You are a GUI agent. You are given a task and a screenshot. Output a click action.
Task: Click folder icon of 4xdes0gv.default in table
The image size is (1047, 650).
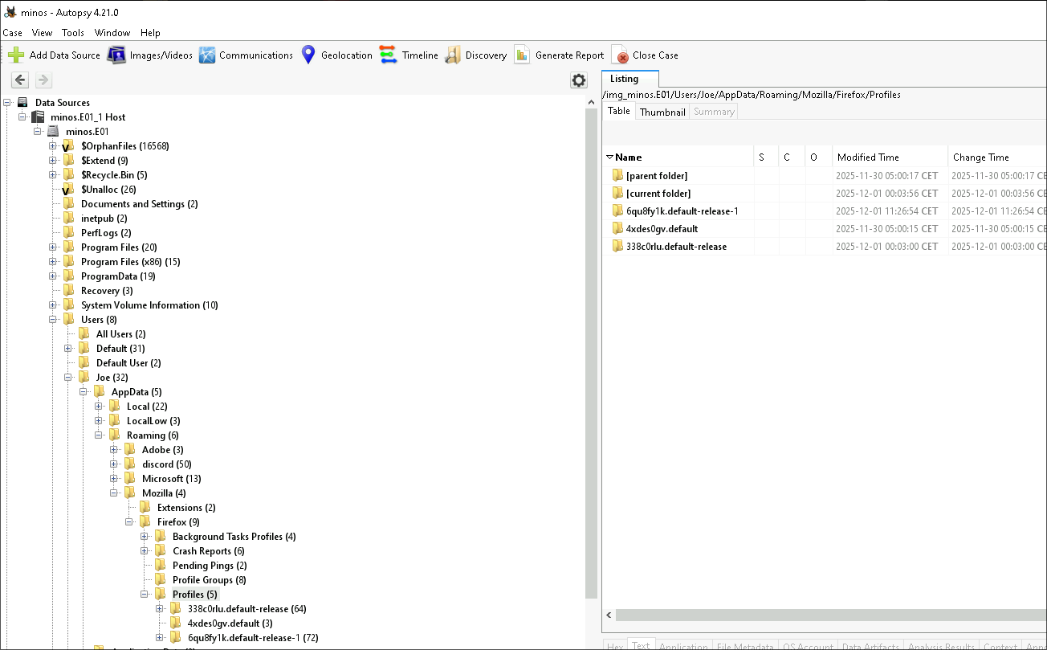coord(617,229)
